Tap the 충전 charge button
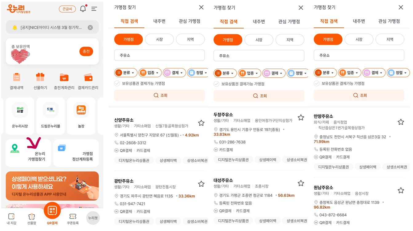This screenshot has width=413, height=231. [86, 51]
